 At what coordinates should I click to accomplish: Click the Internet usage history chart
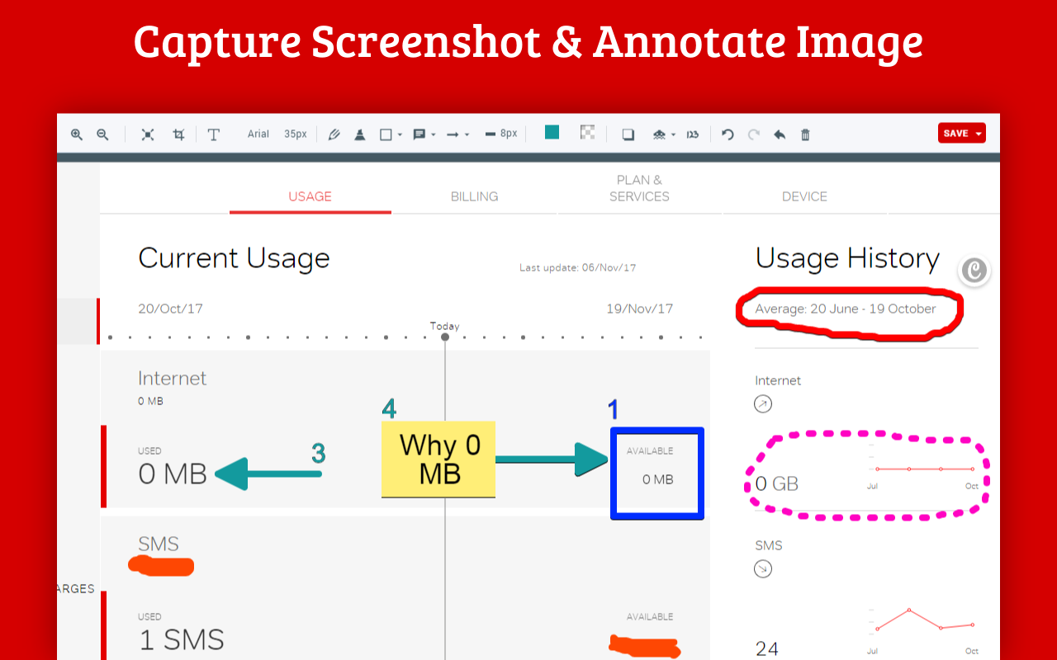pos(922,469)
